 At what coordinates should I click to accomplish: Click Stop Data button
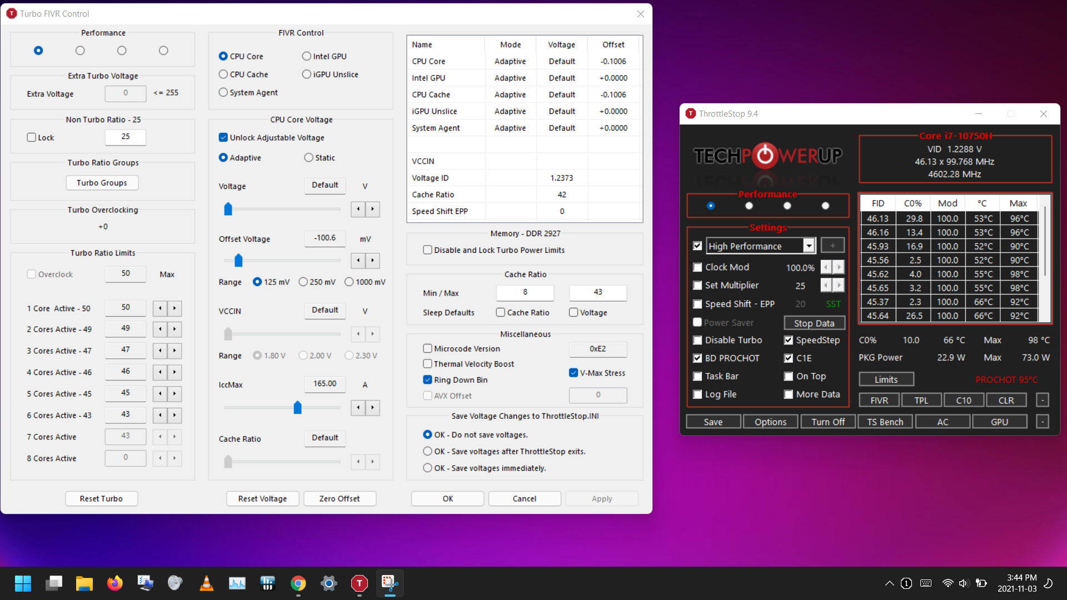click(x=814, y=323)
